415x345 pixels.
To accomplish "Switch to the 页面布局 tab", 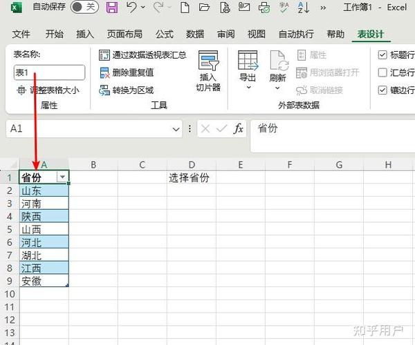I will click(x=124, y=34).
